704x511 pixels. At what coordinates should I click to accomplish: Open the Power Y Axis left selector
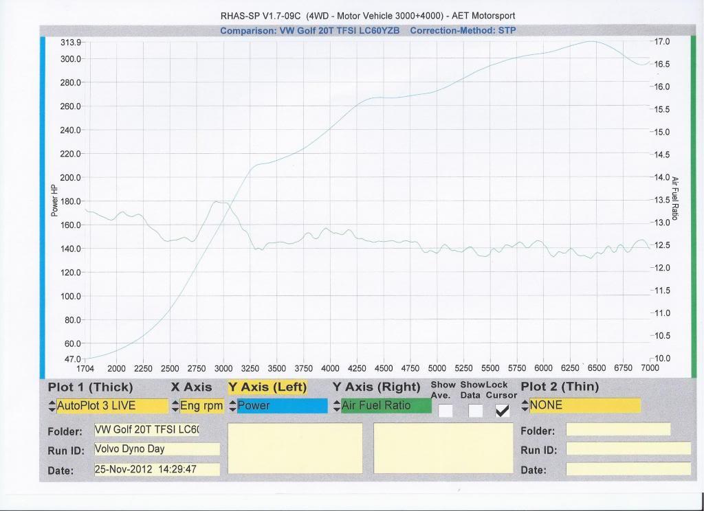pyautogui.click(x=282, y=406)
